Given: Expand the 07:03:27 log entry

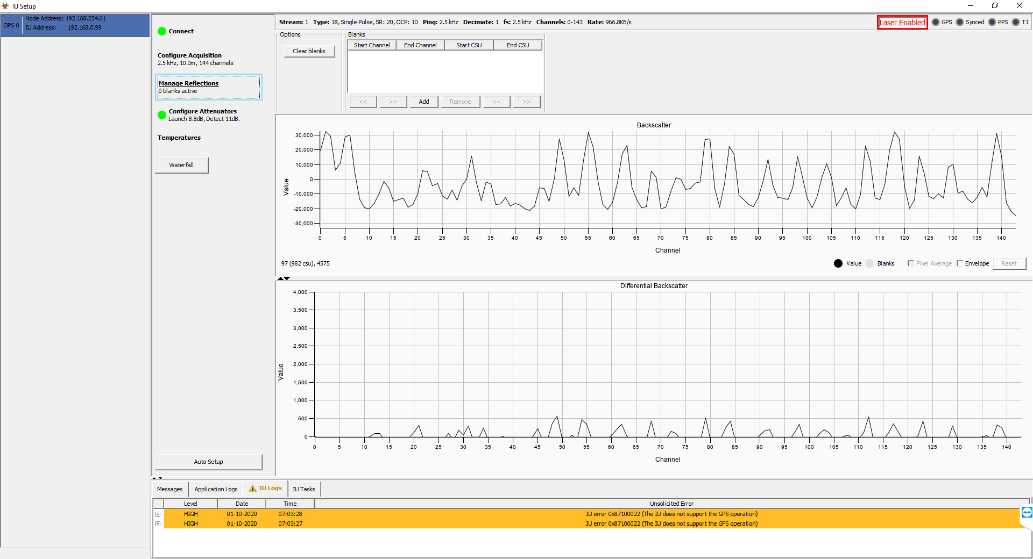Looking at the screenshot, I should click(158, 524).
